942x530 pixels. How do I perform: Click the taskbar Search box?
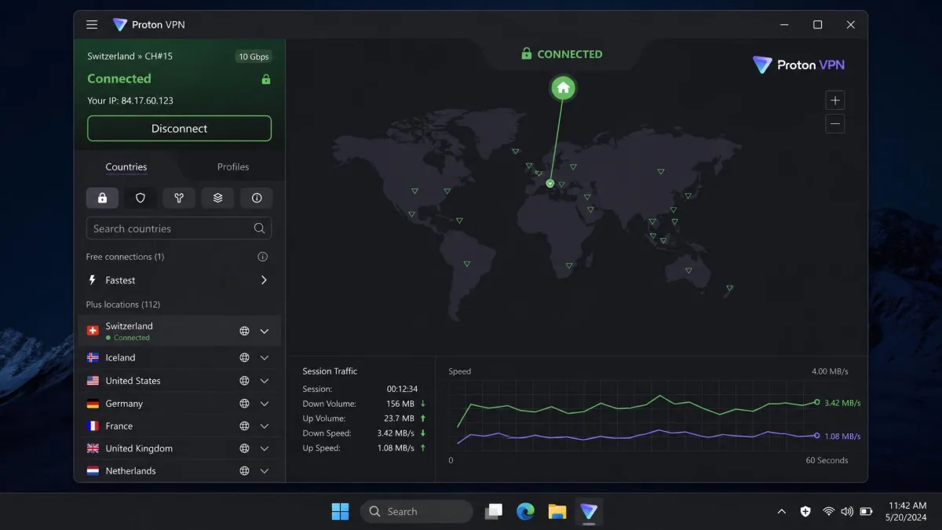coord(417,511)
